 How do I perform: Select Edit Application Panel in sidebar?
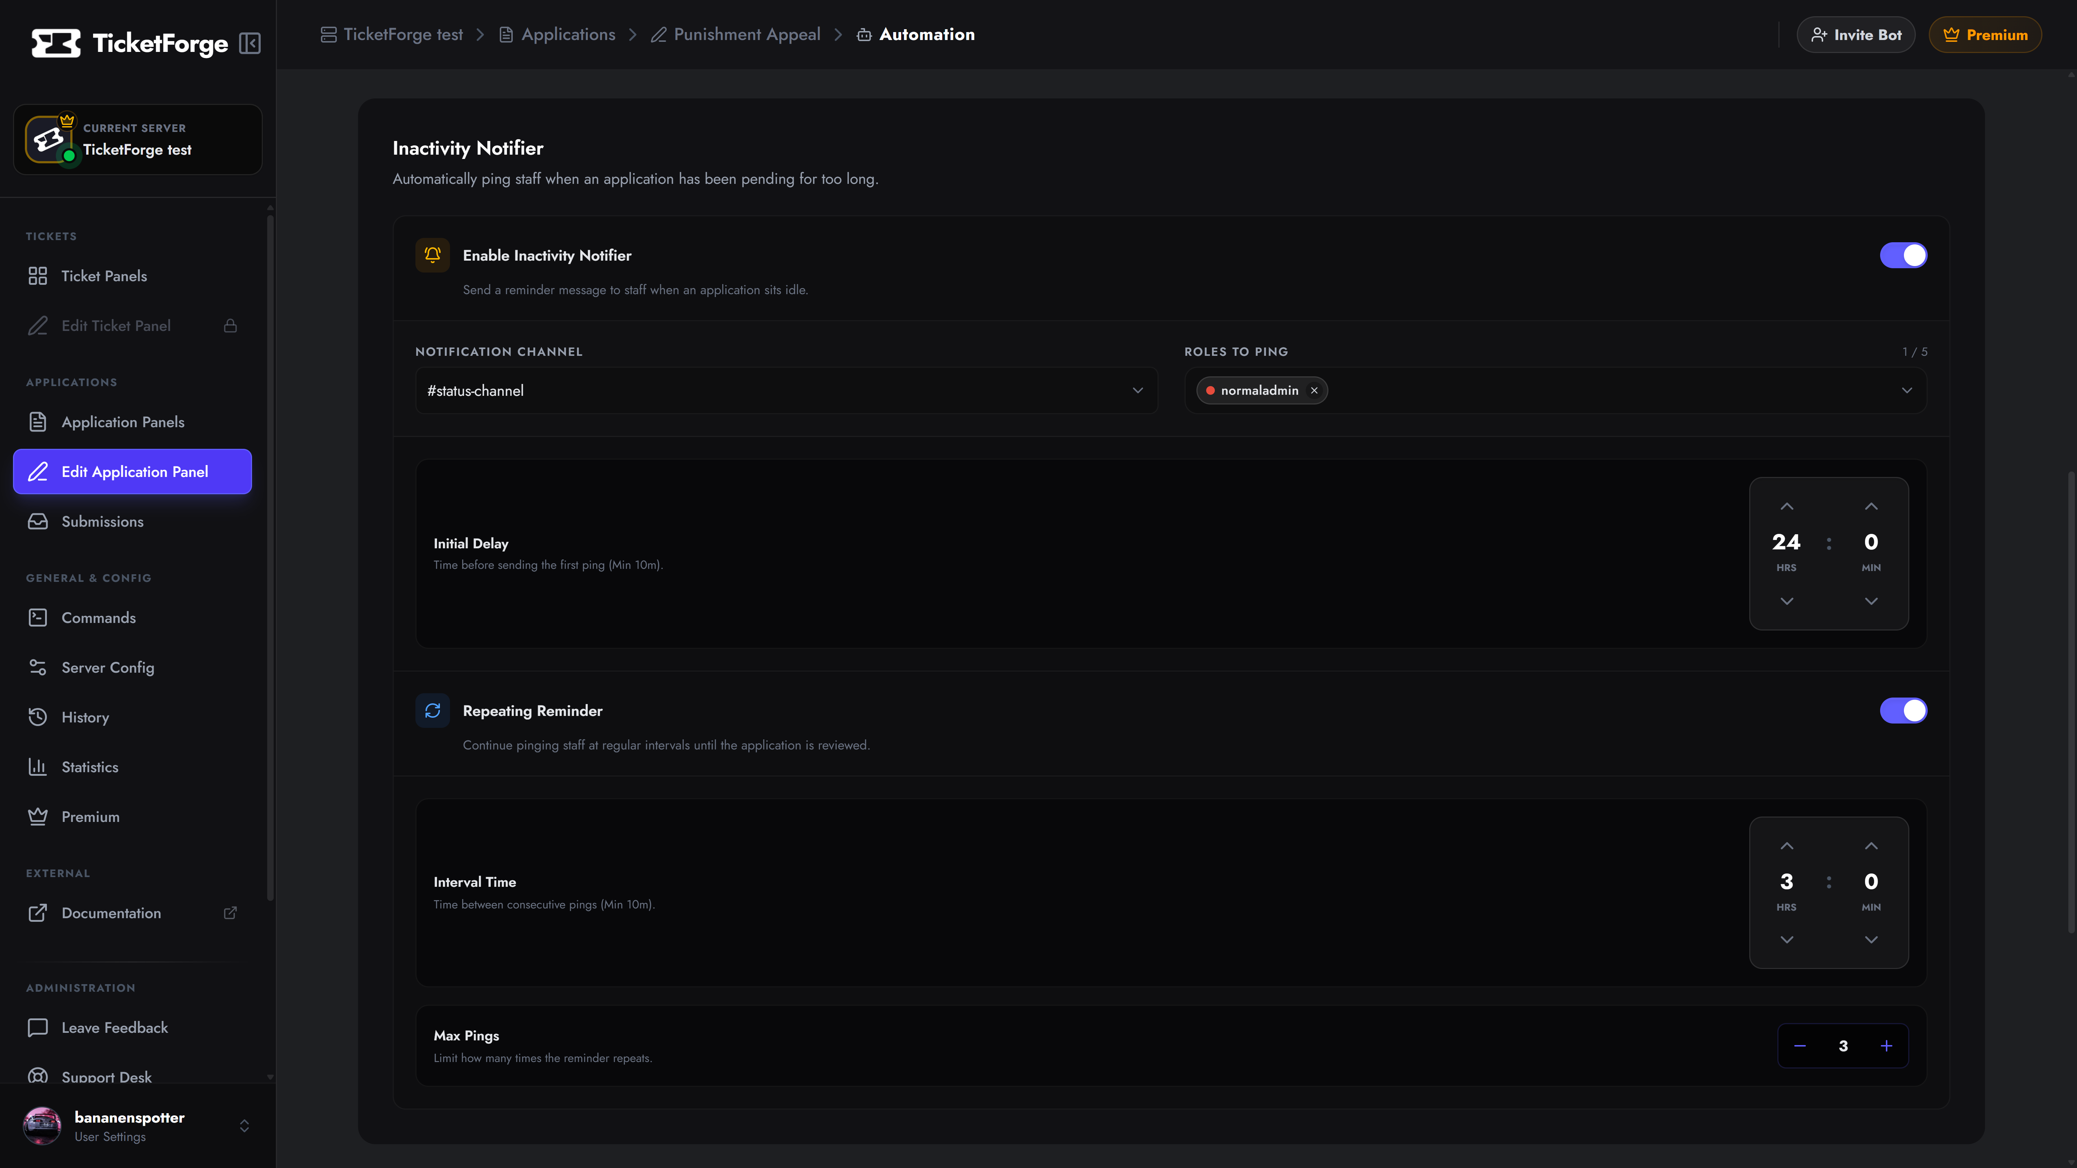(132, 472)
